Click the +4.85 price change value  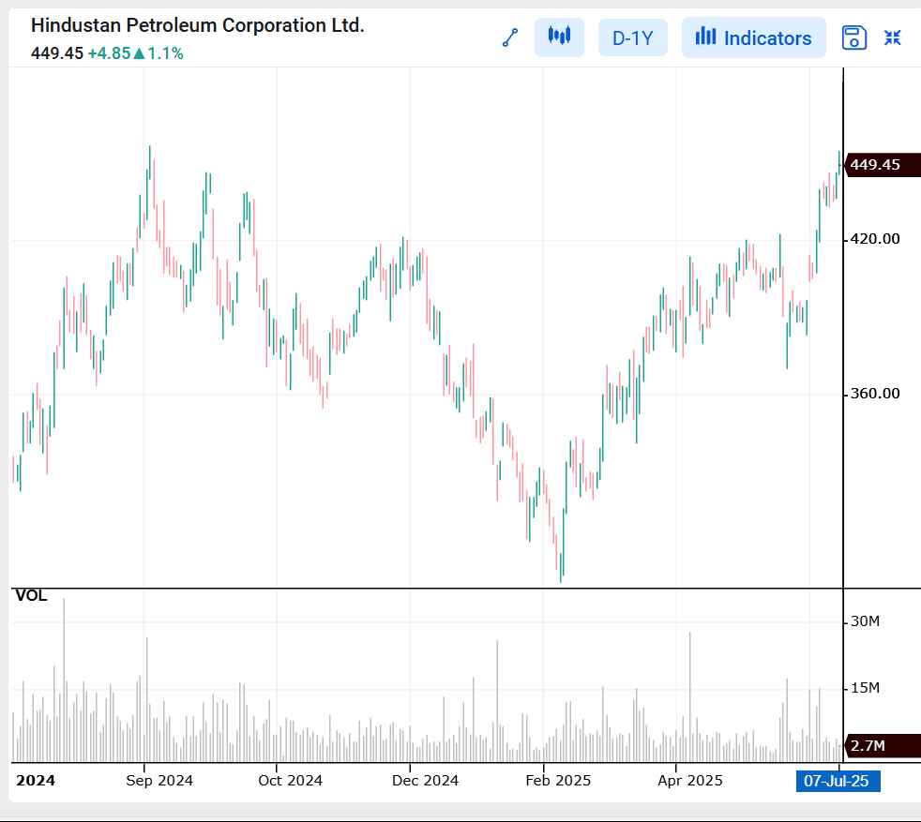109,53
